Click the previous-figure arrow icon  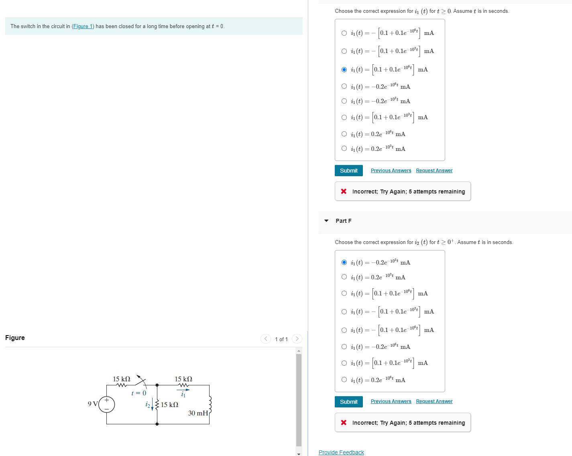[266, 339]
